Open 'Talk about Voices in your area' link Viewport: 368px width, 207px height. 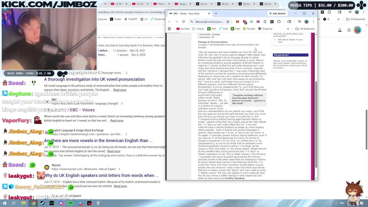tap(290, 41)
